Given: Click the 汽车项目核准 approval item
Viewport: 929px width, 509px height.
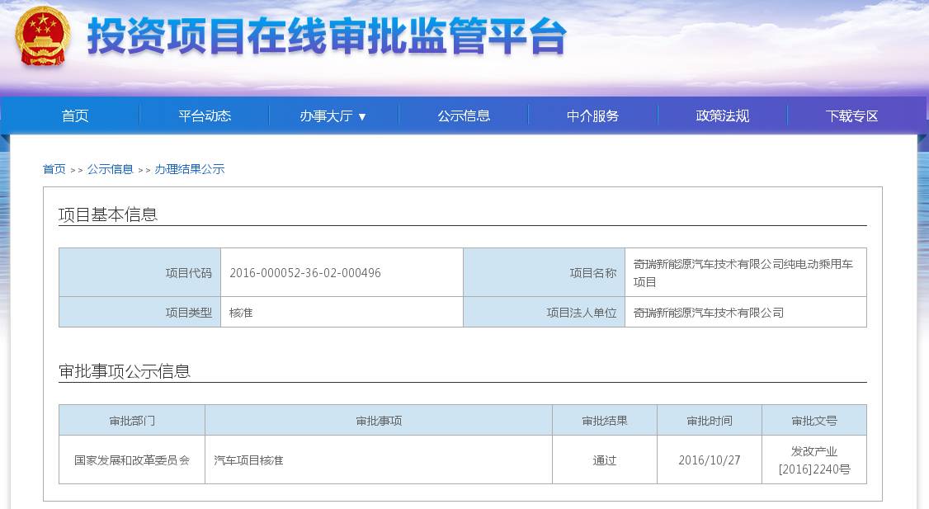Looking at the screenshot, I should pos(250,460).
